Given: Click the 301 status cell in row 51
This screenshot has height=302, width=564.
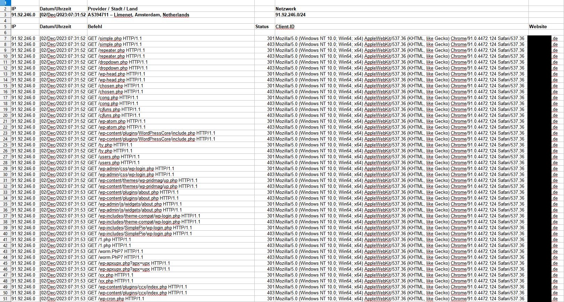Looking at the screenshot, I should (265, 299).
